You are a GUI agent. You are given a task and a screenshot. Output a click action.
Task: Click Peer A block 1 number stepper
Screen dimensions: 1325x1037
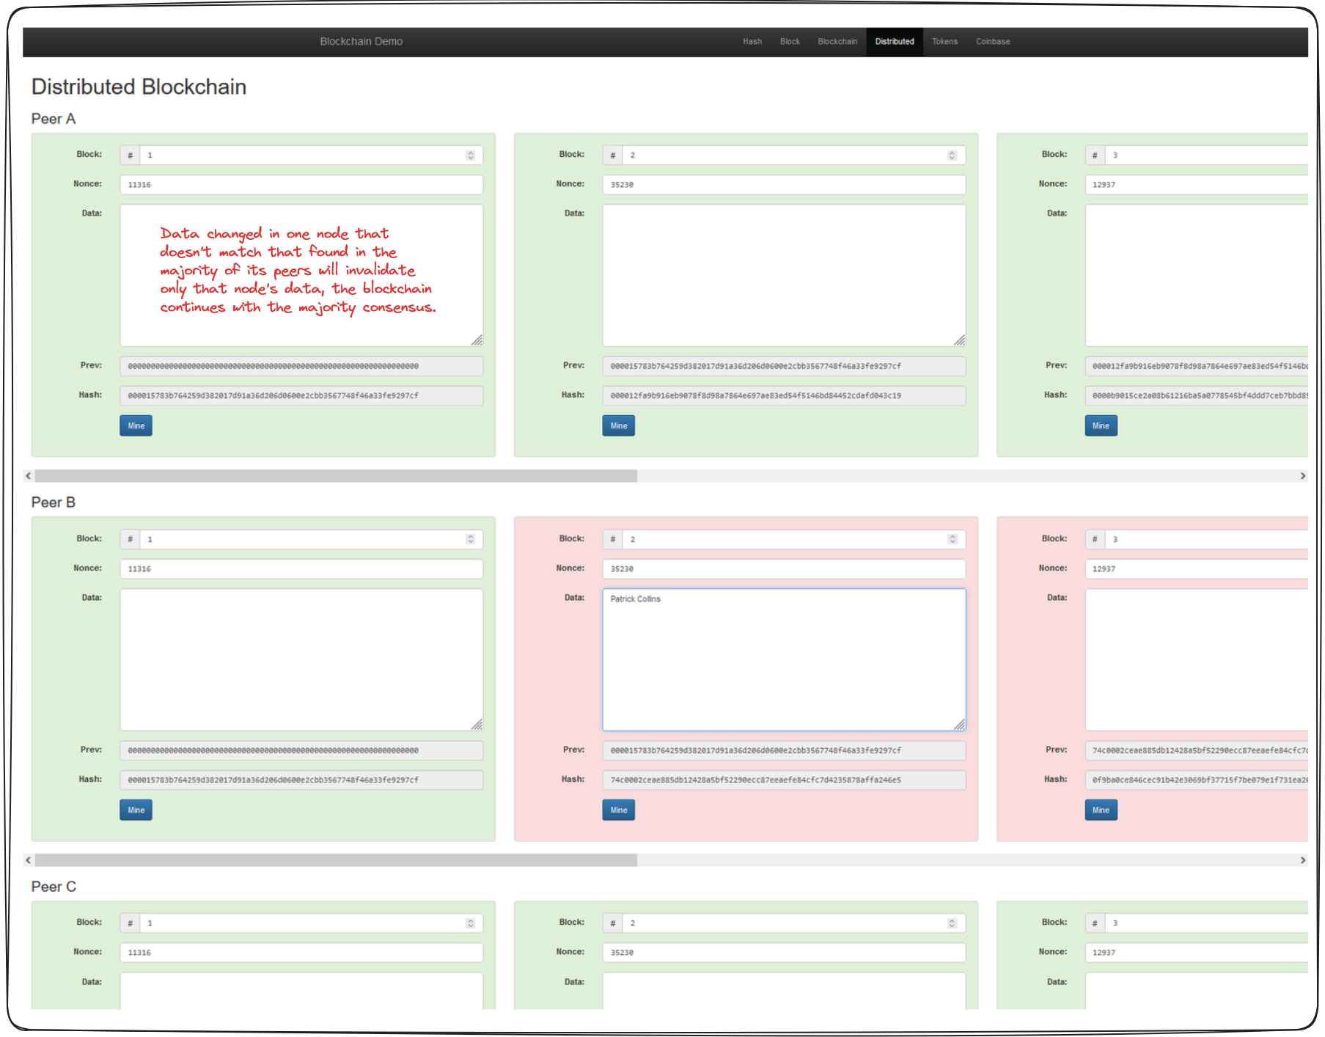pyautogui.click(x=471, y=155)
